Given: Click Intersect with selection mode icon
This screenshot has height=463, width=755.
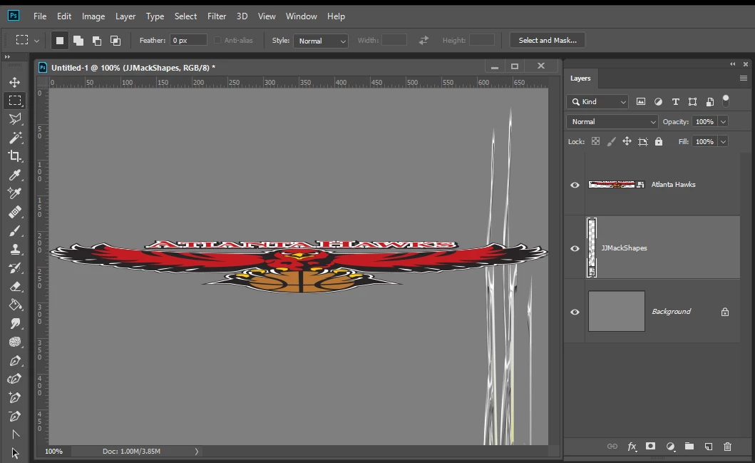Looking at the screenshot, I should coord(115,41).
